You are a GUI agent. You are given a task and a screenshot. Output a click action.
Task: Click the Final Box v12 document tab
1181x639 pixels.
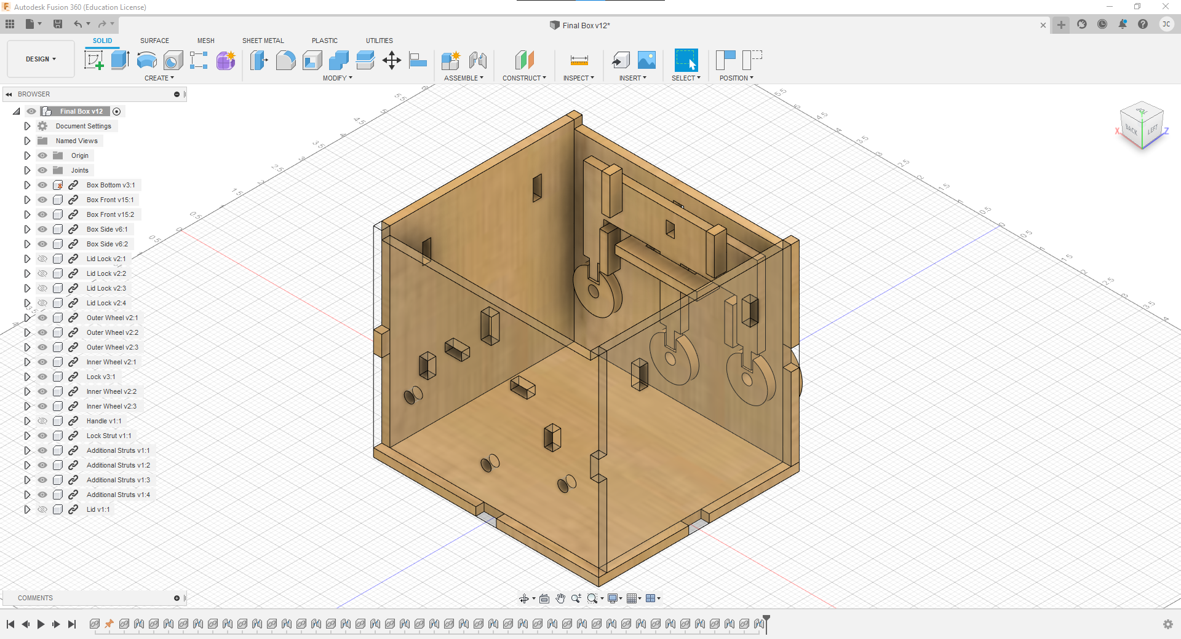click(580, 25)
